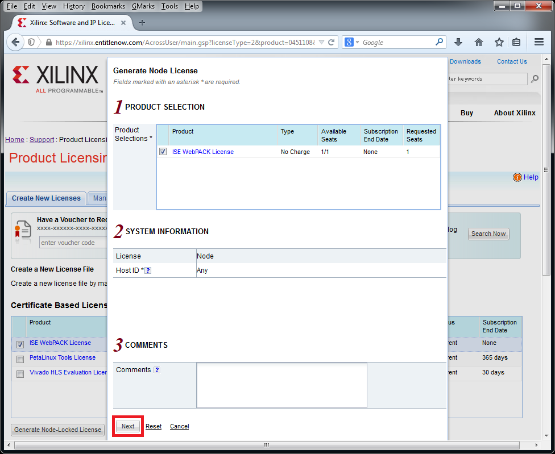The width and height of the screenshot is (555, 454).
Task: Click the Search Now button
Action: 488,234
